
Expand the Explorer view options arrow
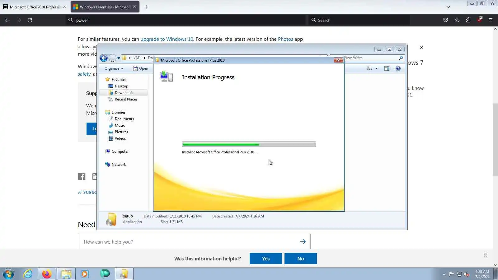[x=376, y=68]
